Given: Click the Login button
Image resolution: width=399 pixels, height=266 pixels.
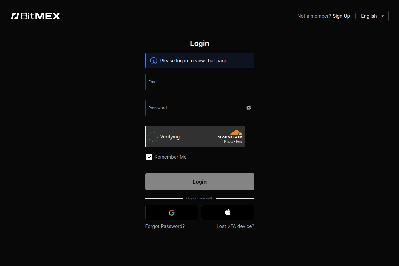Looking at the screenshot, I should tap(200, 182).
